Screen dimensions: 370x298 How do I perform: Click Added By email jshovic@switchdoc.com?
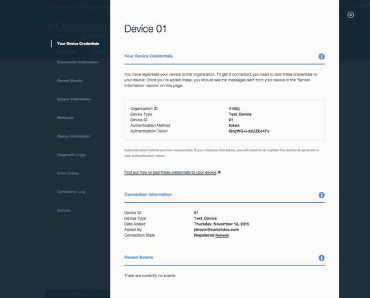pos(216,230)
